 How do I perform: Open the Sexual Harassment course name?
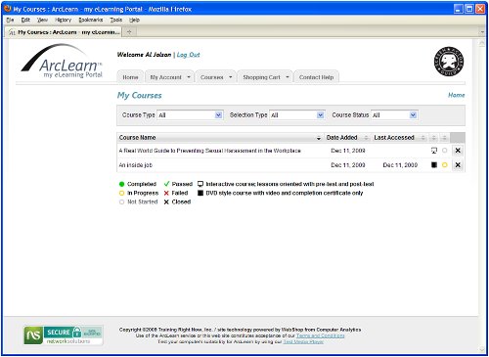(209, 151)
